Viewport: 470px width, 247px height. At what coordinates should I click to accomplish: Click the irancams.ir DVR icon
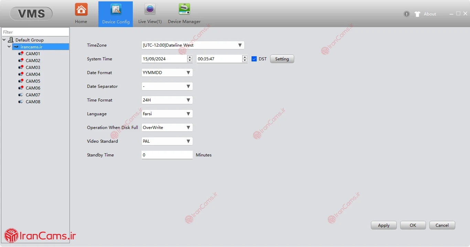pos(16,47)
